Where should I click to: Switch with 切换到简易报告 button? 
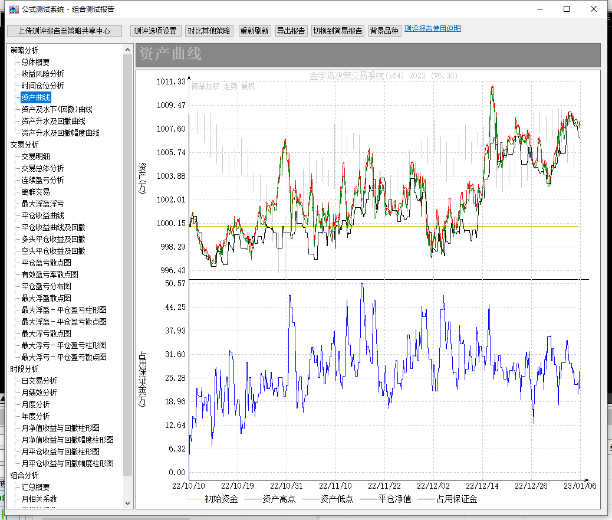[x=338, y=31]
